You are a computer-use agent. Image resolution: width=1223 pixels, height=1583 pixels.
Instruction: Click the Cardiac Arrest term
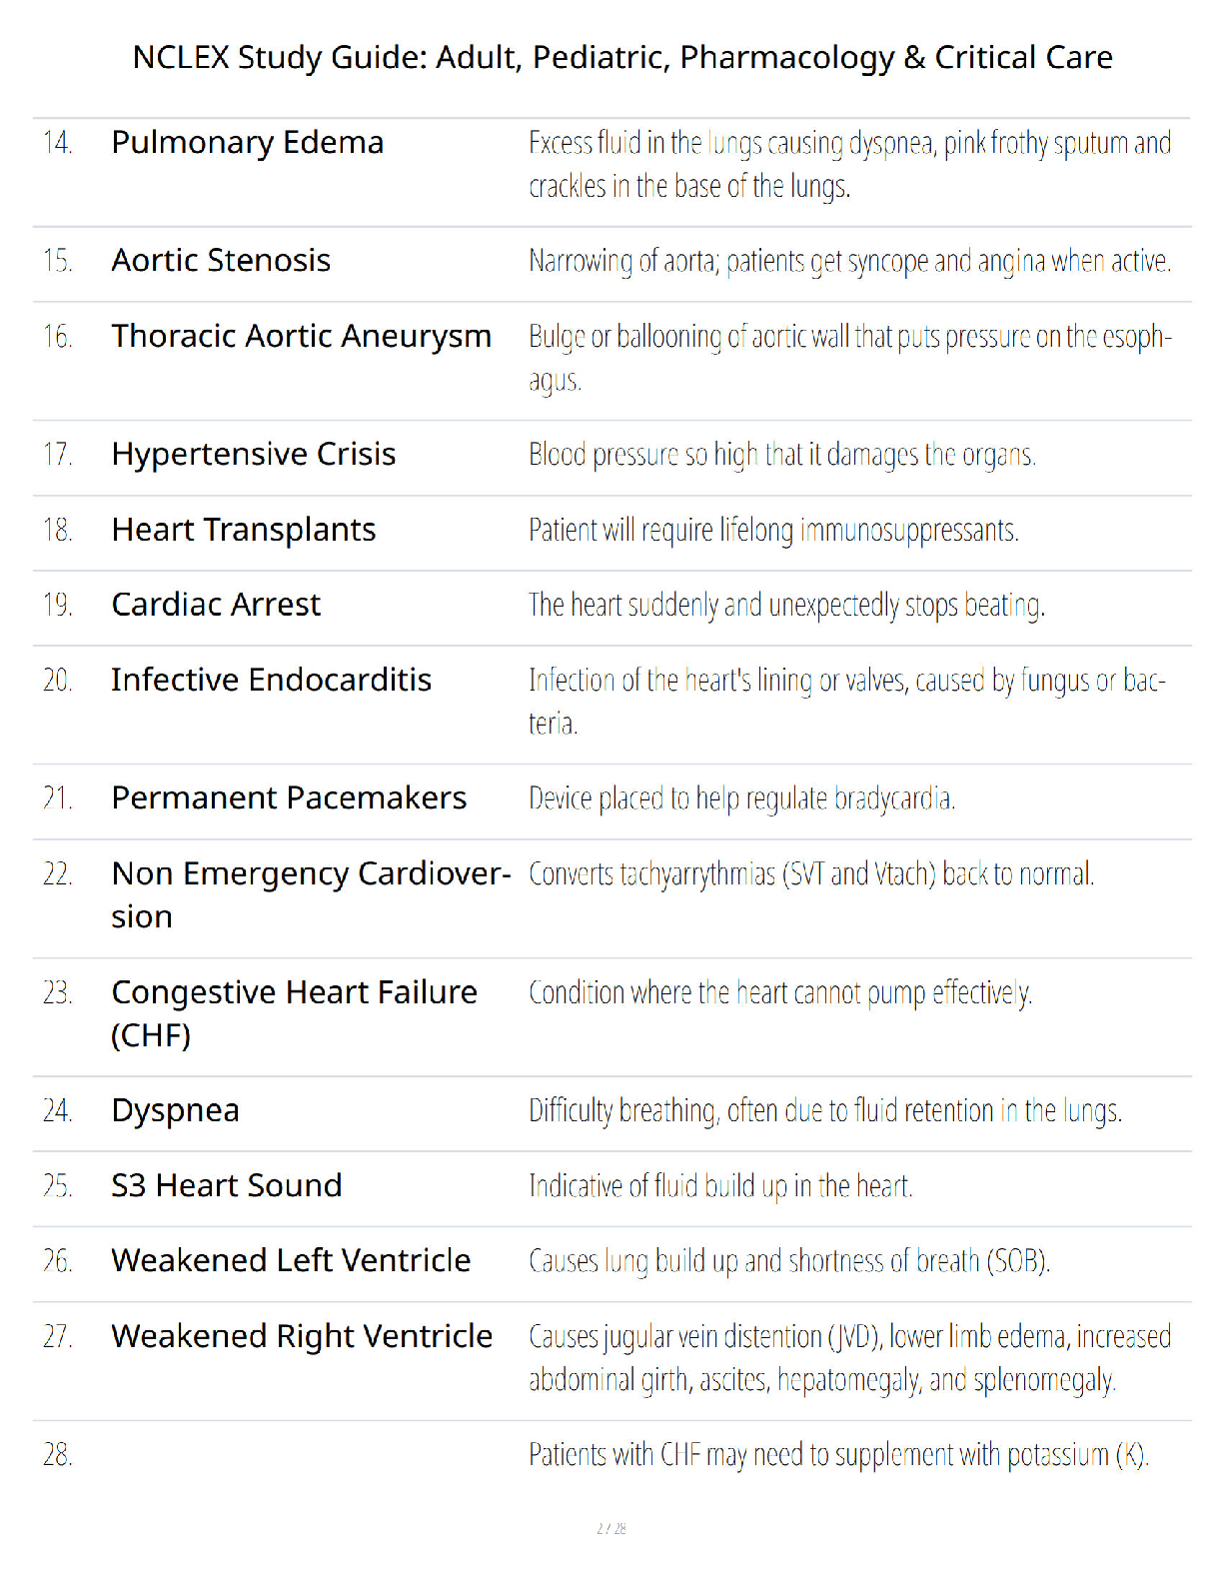click(216, 605)
